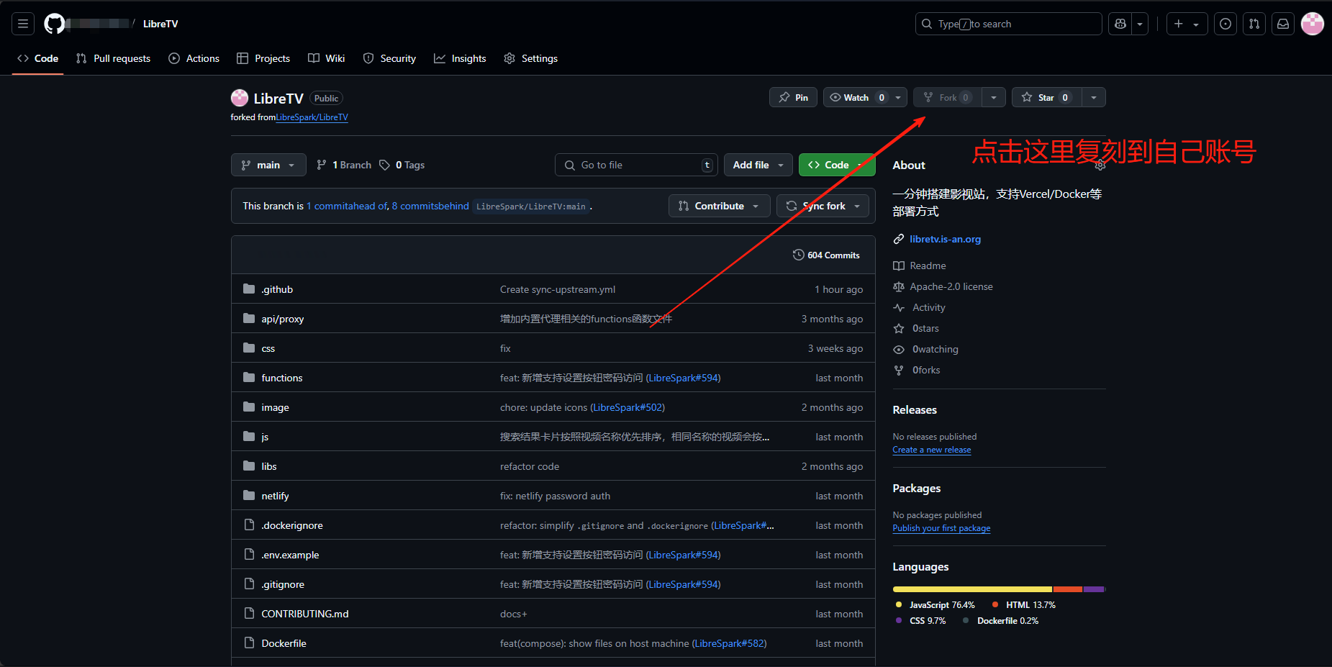Open the user avatar menu
The image size is (1332, 667).
pyautogui.click(x=1313, y=24)
